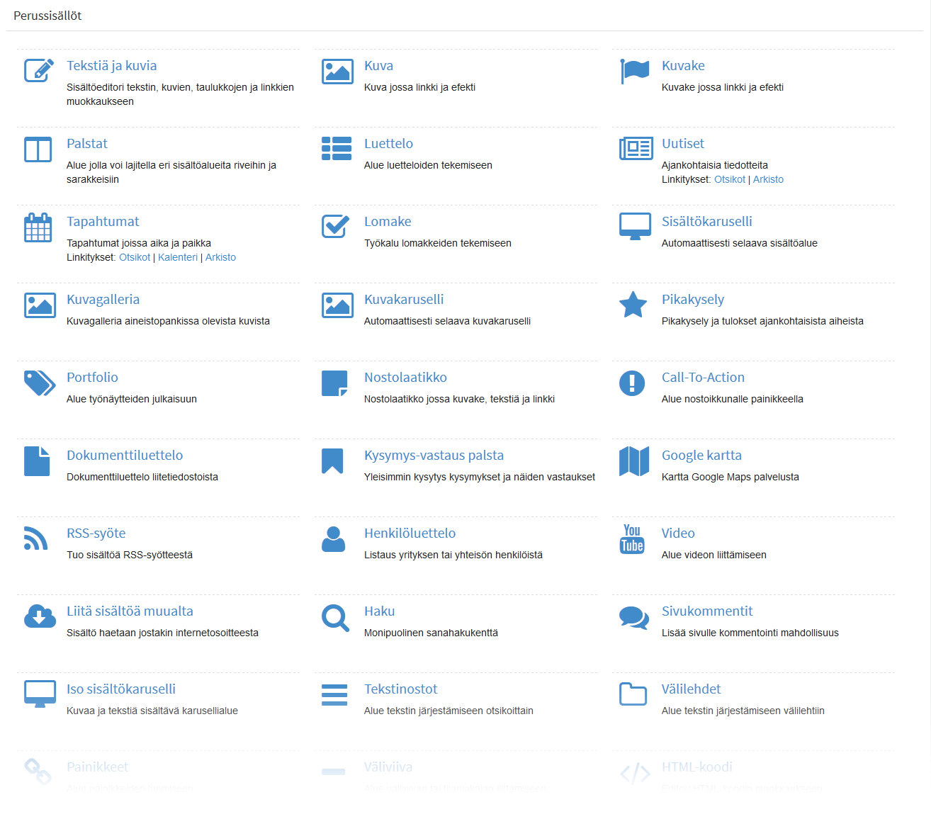
Task: Click the calendar icon for Tapahtumat
Action: [x=38, y=227]
